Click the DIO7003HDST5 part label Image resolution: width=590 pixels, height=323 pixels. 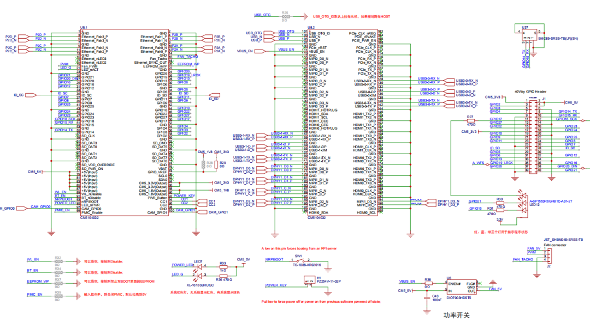pos(459,298)
